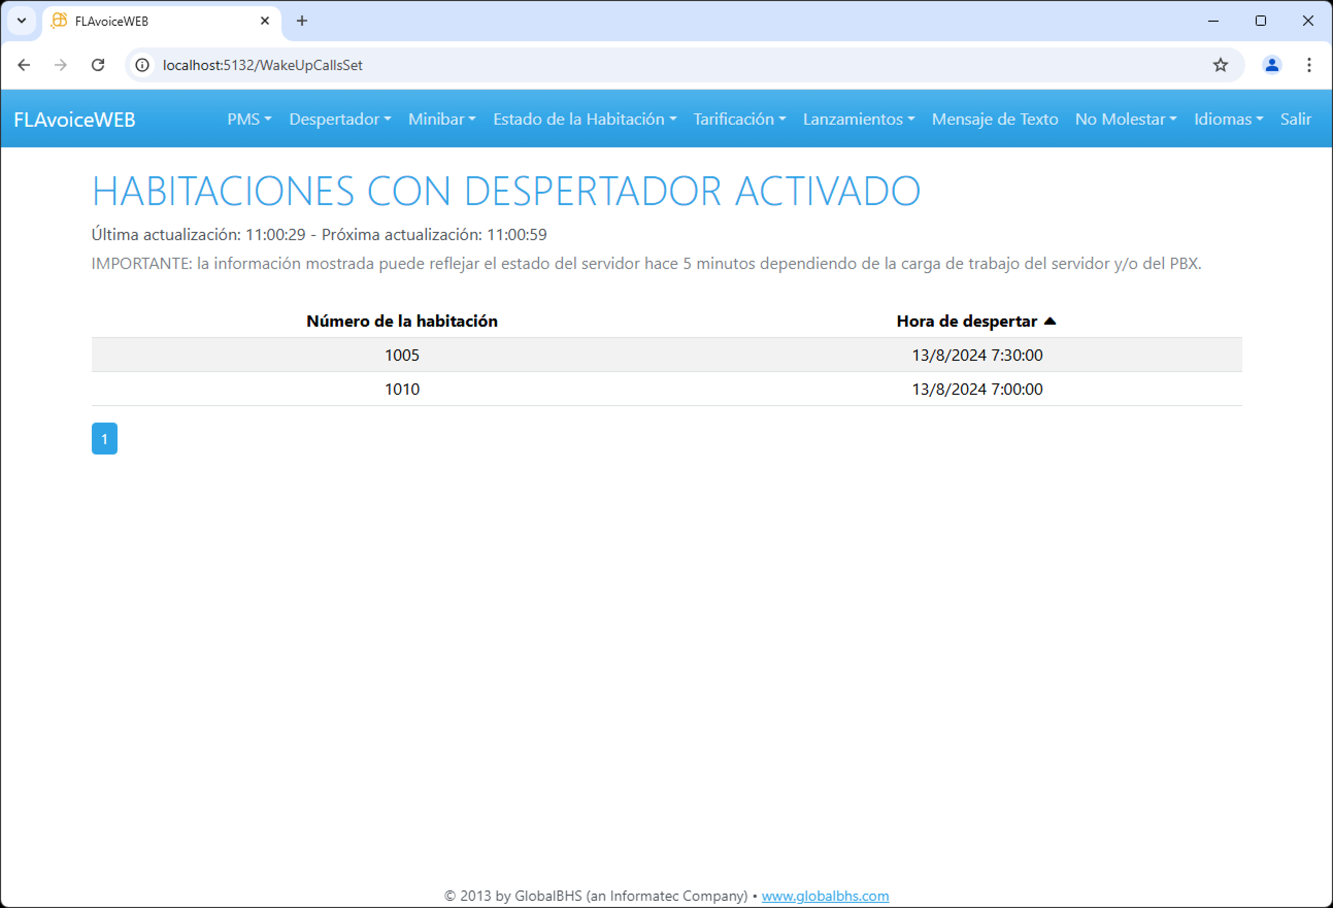Click Salir to log out
1333x908 pixels.
(1296, 120)
